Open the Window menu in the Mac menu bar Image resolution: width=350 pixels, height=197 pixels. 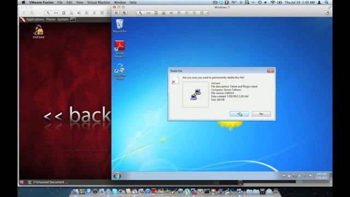point(120,2)
